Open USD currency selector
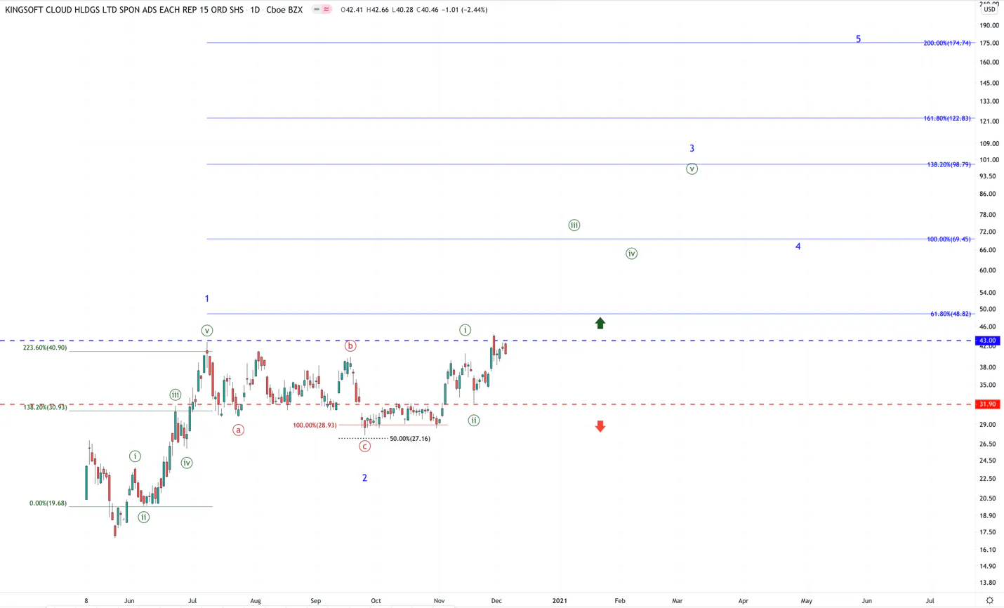The width and height of the screenshot is (1004, 608). [x=989, y=9]
